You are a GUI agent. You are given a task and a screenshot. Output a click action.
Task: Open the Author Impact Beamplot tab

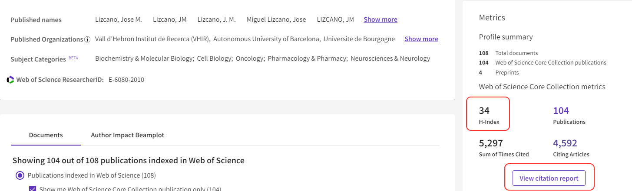(x=127, y=135)
